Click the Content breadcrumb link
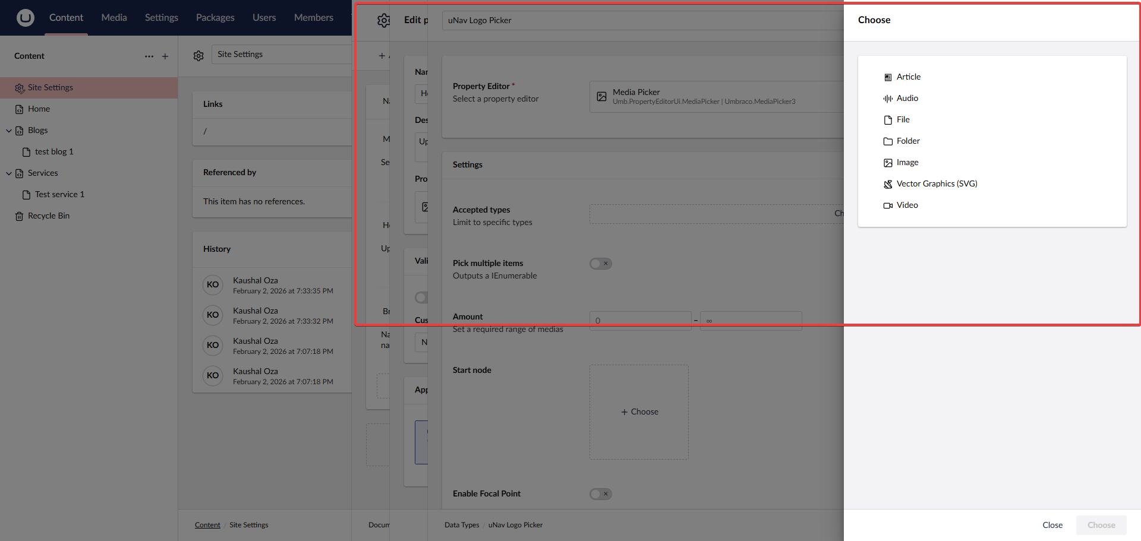 (x=207, y=525)
